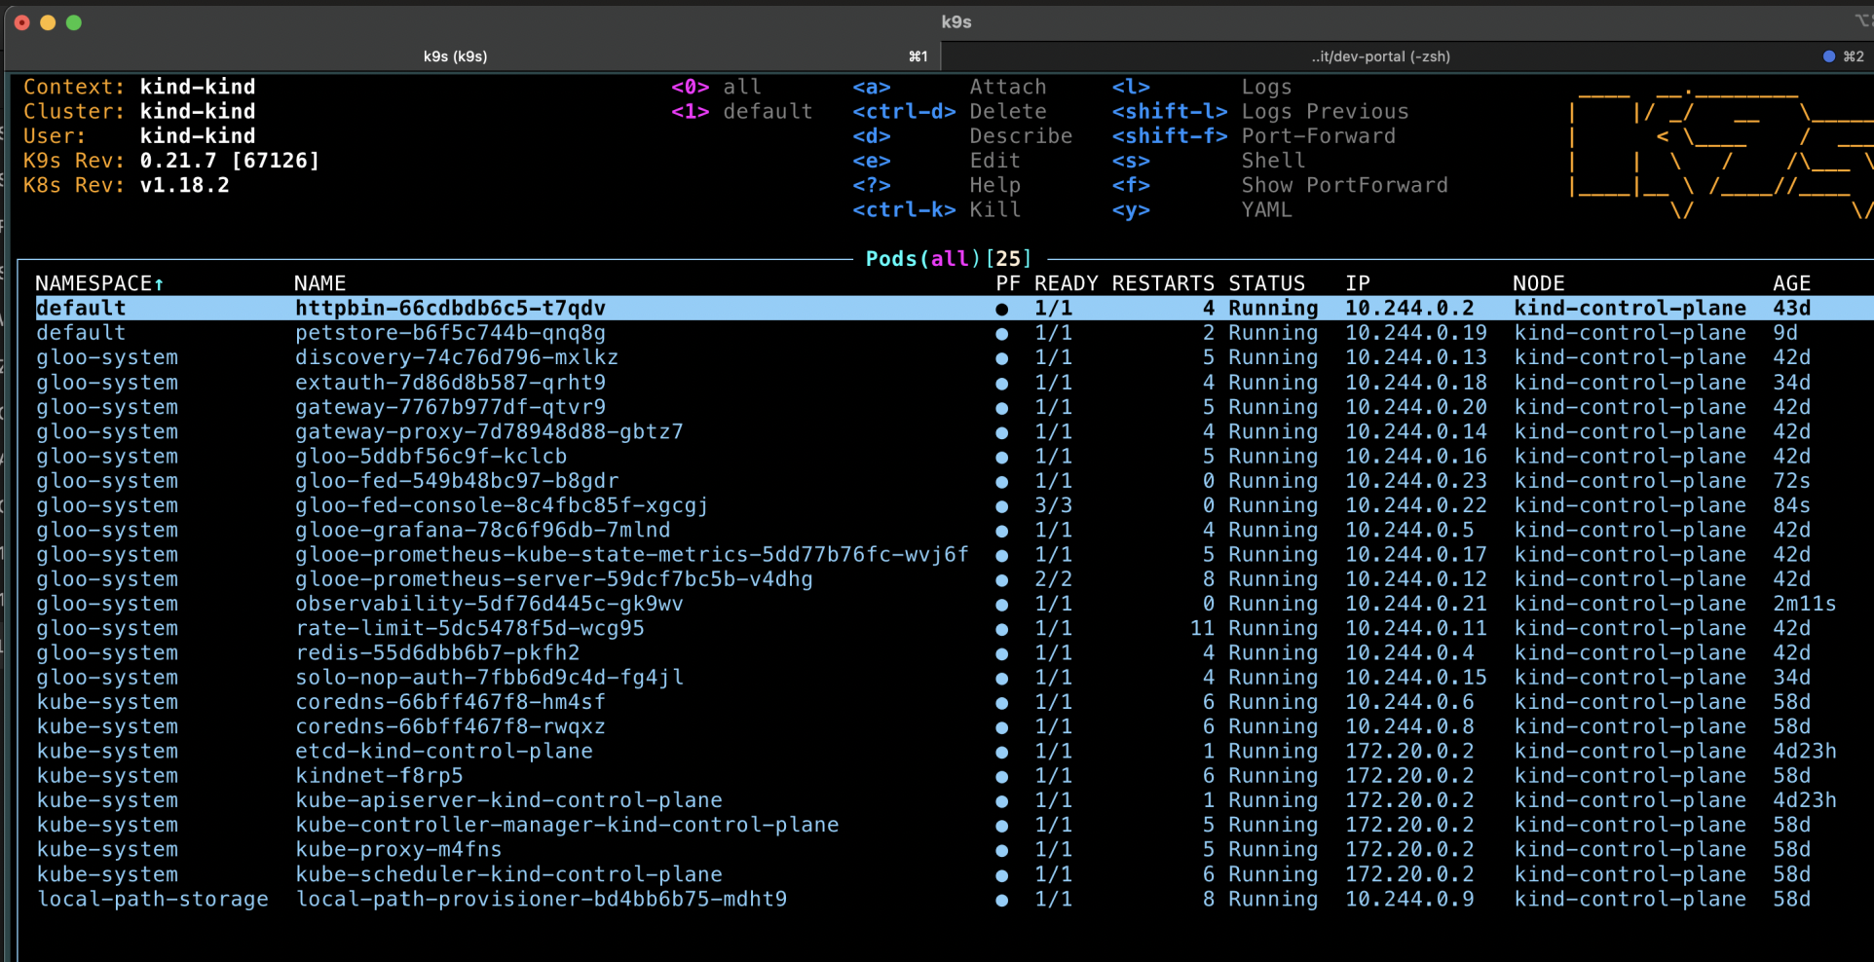Viewport: 1874px width, 962px height.
Task: Click the NAME column header
Action: coord(319,283)
